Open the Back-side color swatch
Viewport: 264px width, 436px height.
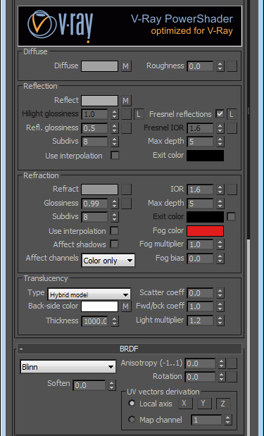(x=99, y=306)
